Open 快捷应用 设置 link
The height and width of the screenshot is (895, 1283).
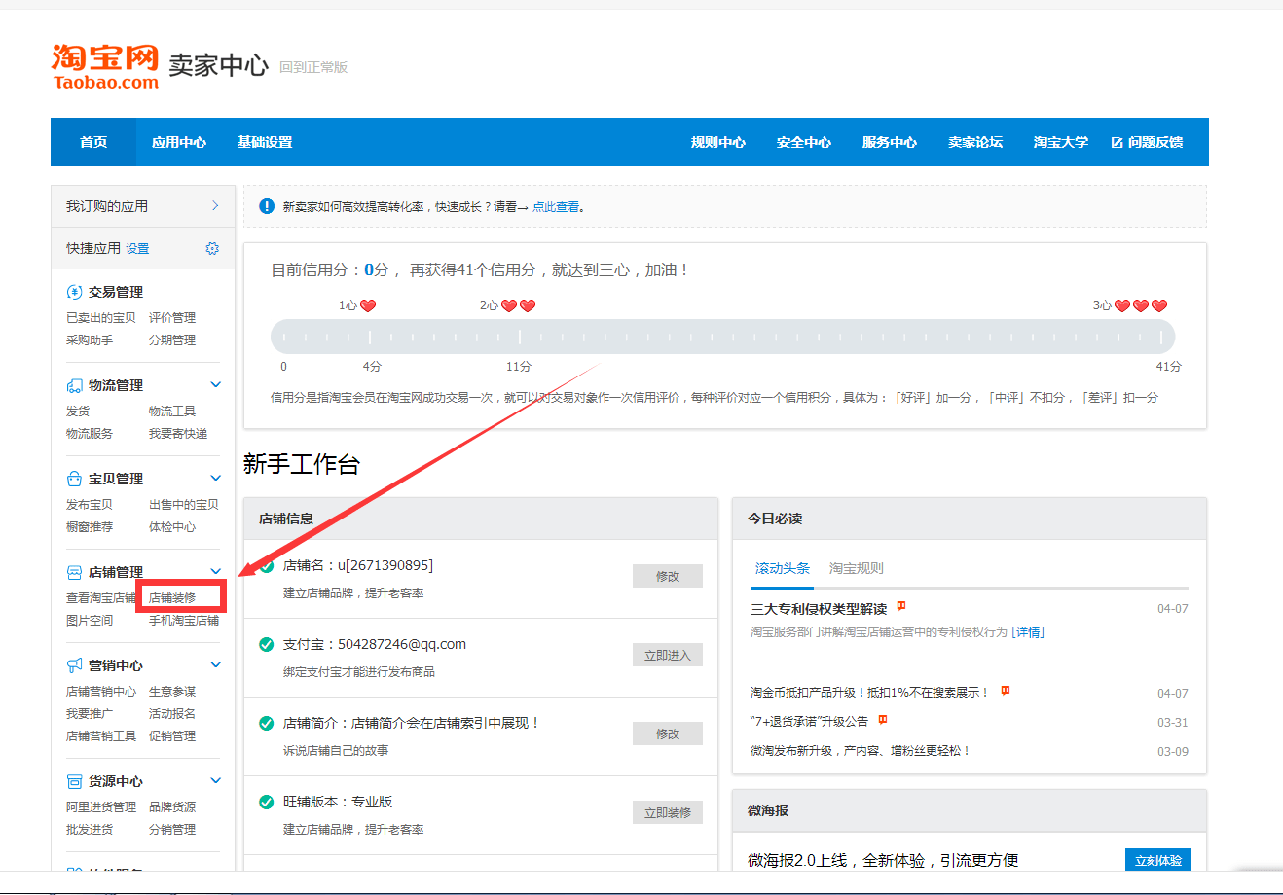[x=137, y=248]
